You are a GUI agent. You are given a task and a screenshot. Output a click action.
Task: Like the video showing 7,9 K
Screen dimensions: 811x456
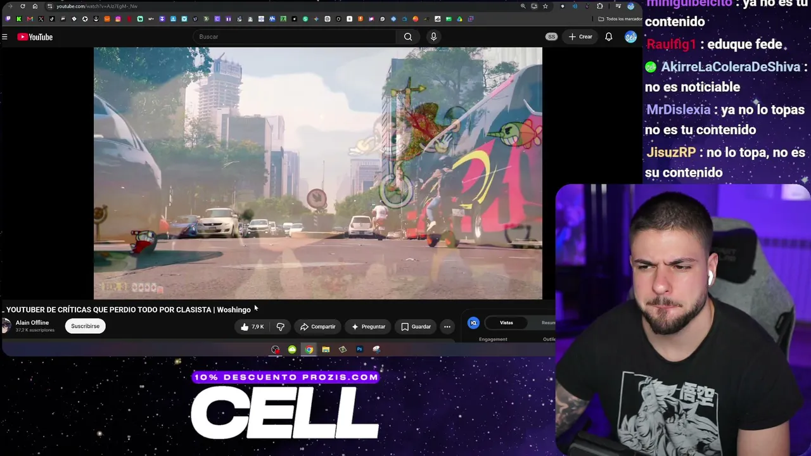252,327
